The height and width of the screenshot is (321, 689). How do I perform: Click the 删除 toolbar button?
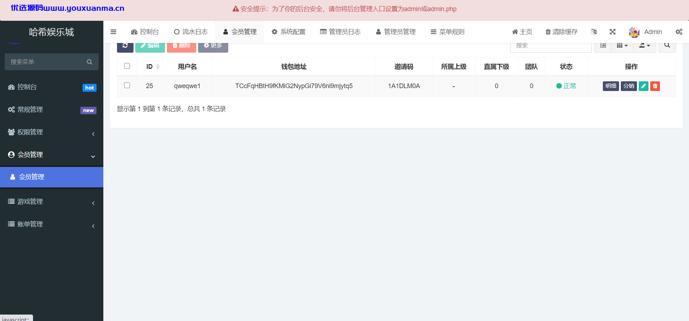(x=182, y=47)
